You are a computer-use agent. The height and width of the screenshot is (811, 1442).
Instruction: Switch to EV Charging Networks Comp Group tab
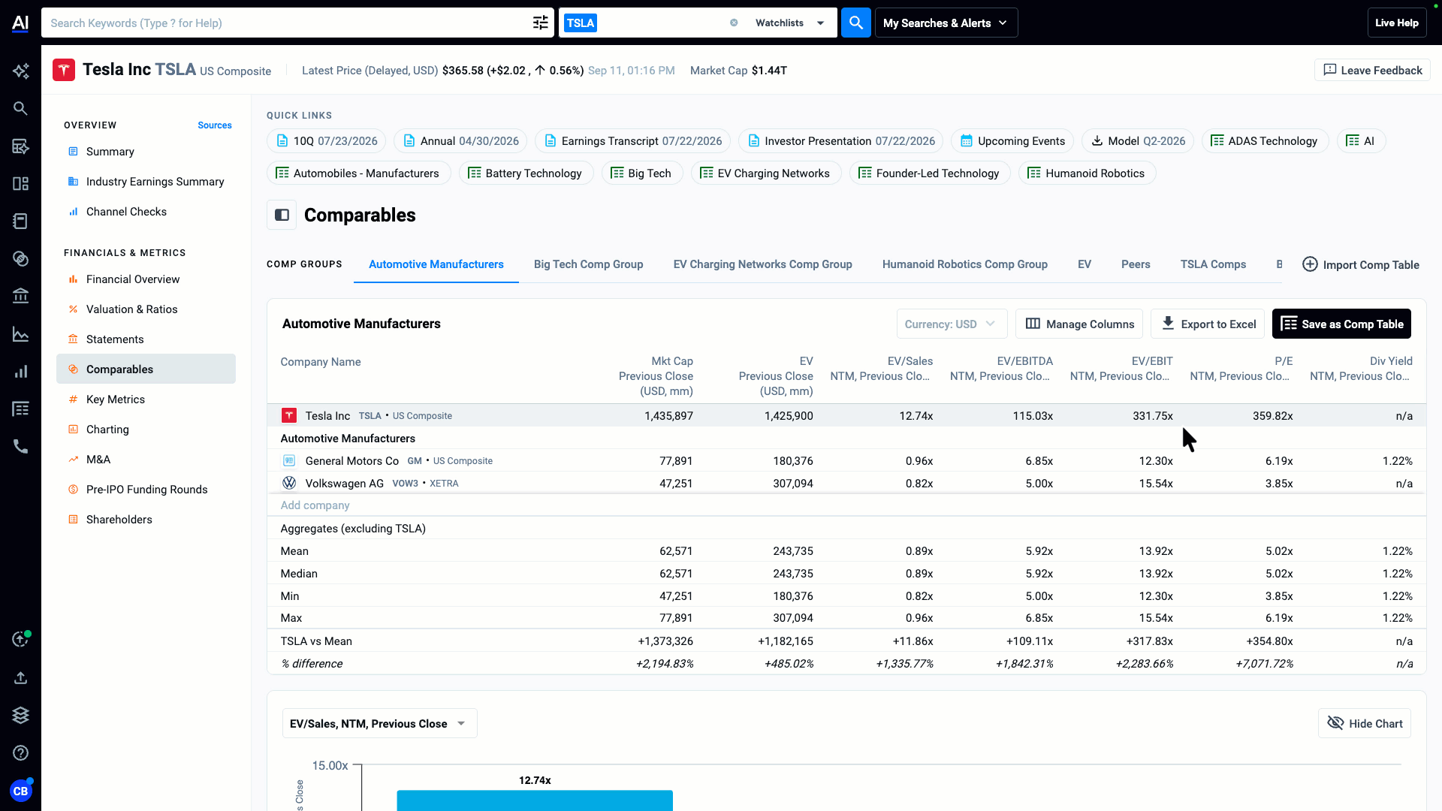(x=762, y=264)
